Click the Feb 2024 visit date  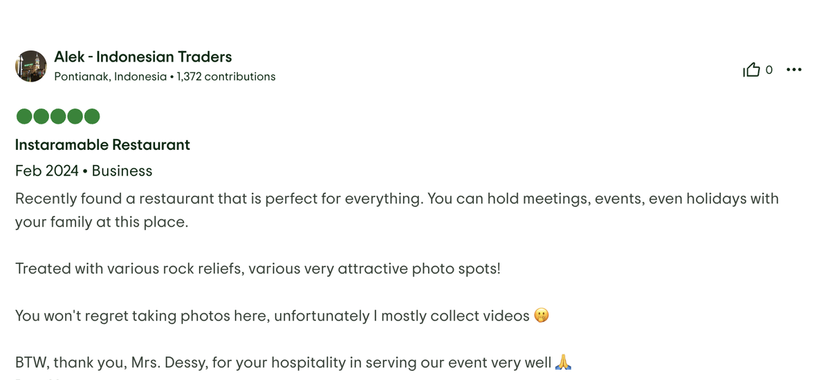point(46,171)
